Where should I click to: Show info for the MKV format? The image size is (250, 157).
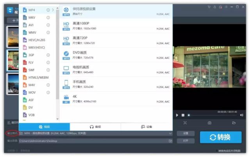click(x=48, y=18)
